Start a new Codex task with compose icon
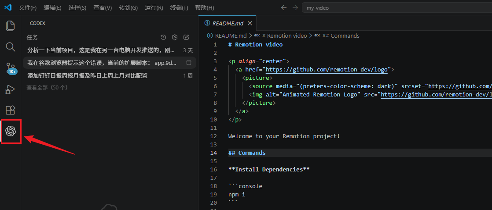Viewport: 492px width, 210px height. [186, 37]
